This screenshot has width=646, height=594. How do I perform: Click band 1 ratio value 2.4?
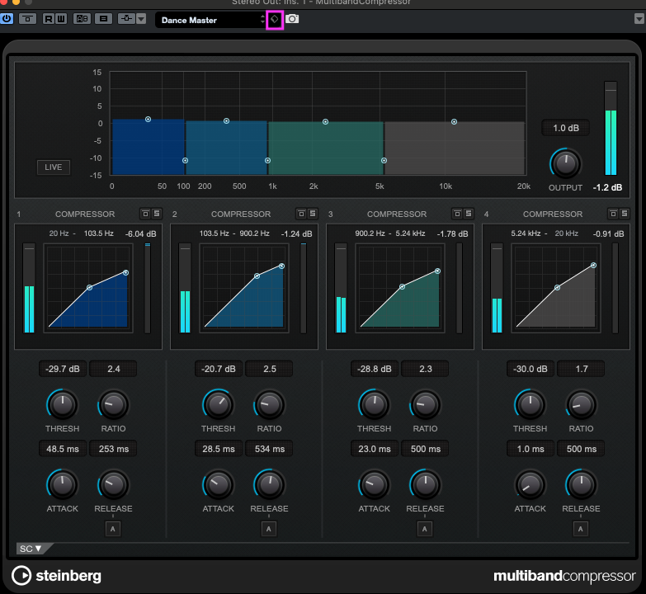(114, 369)
